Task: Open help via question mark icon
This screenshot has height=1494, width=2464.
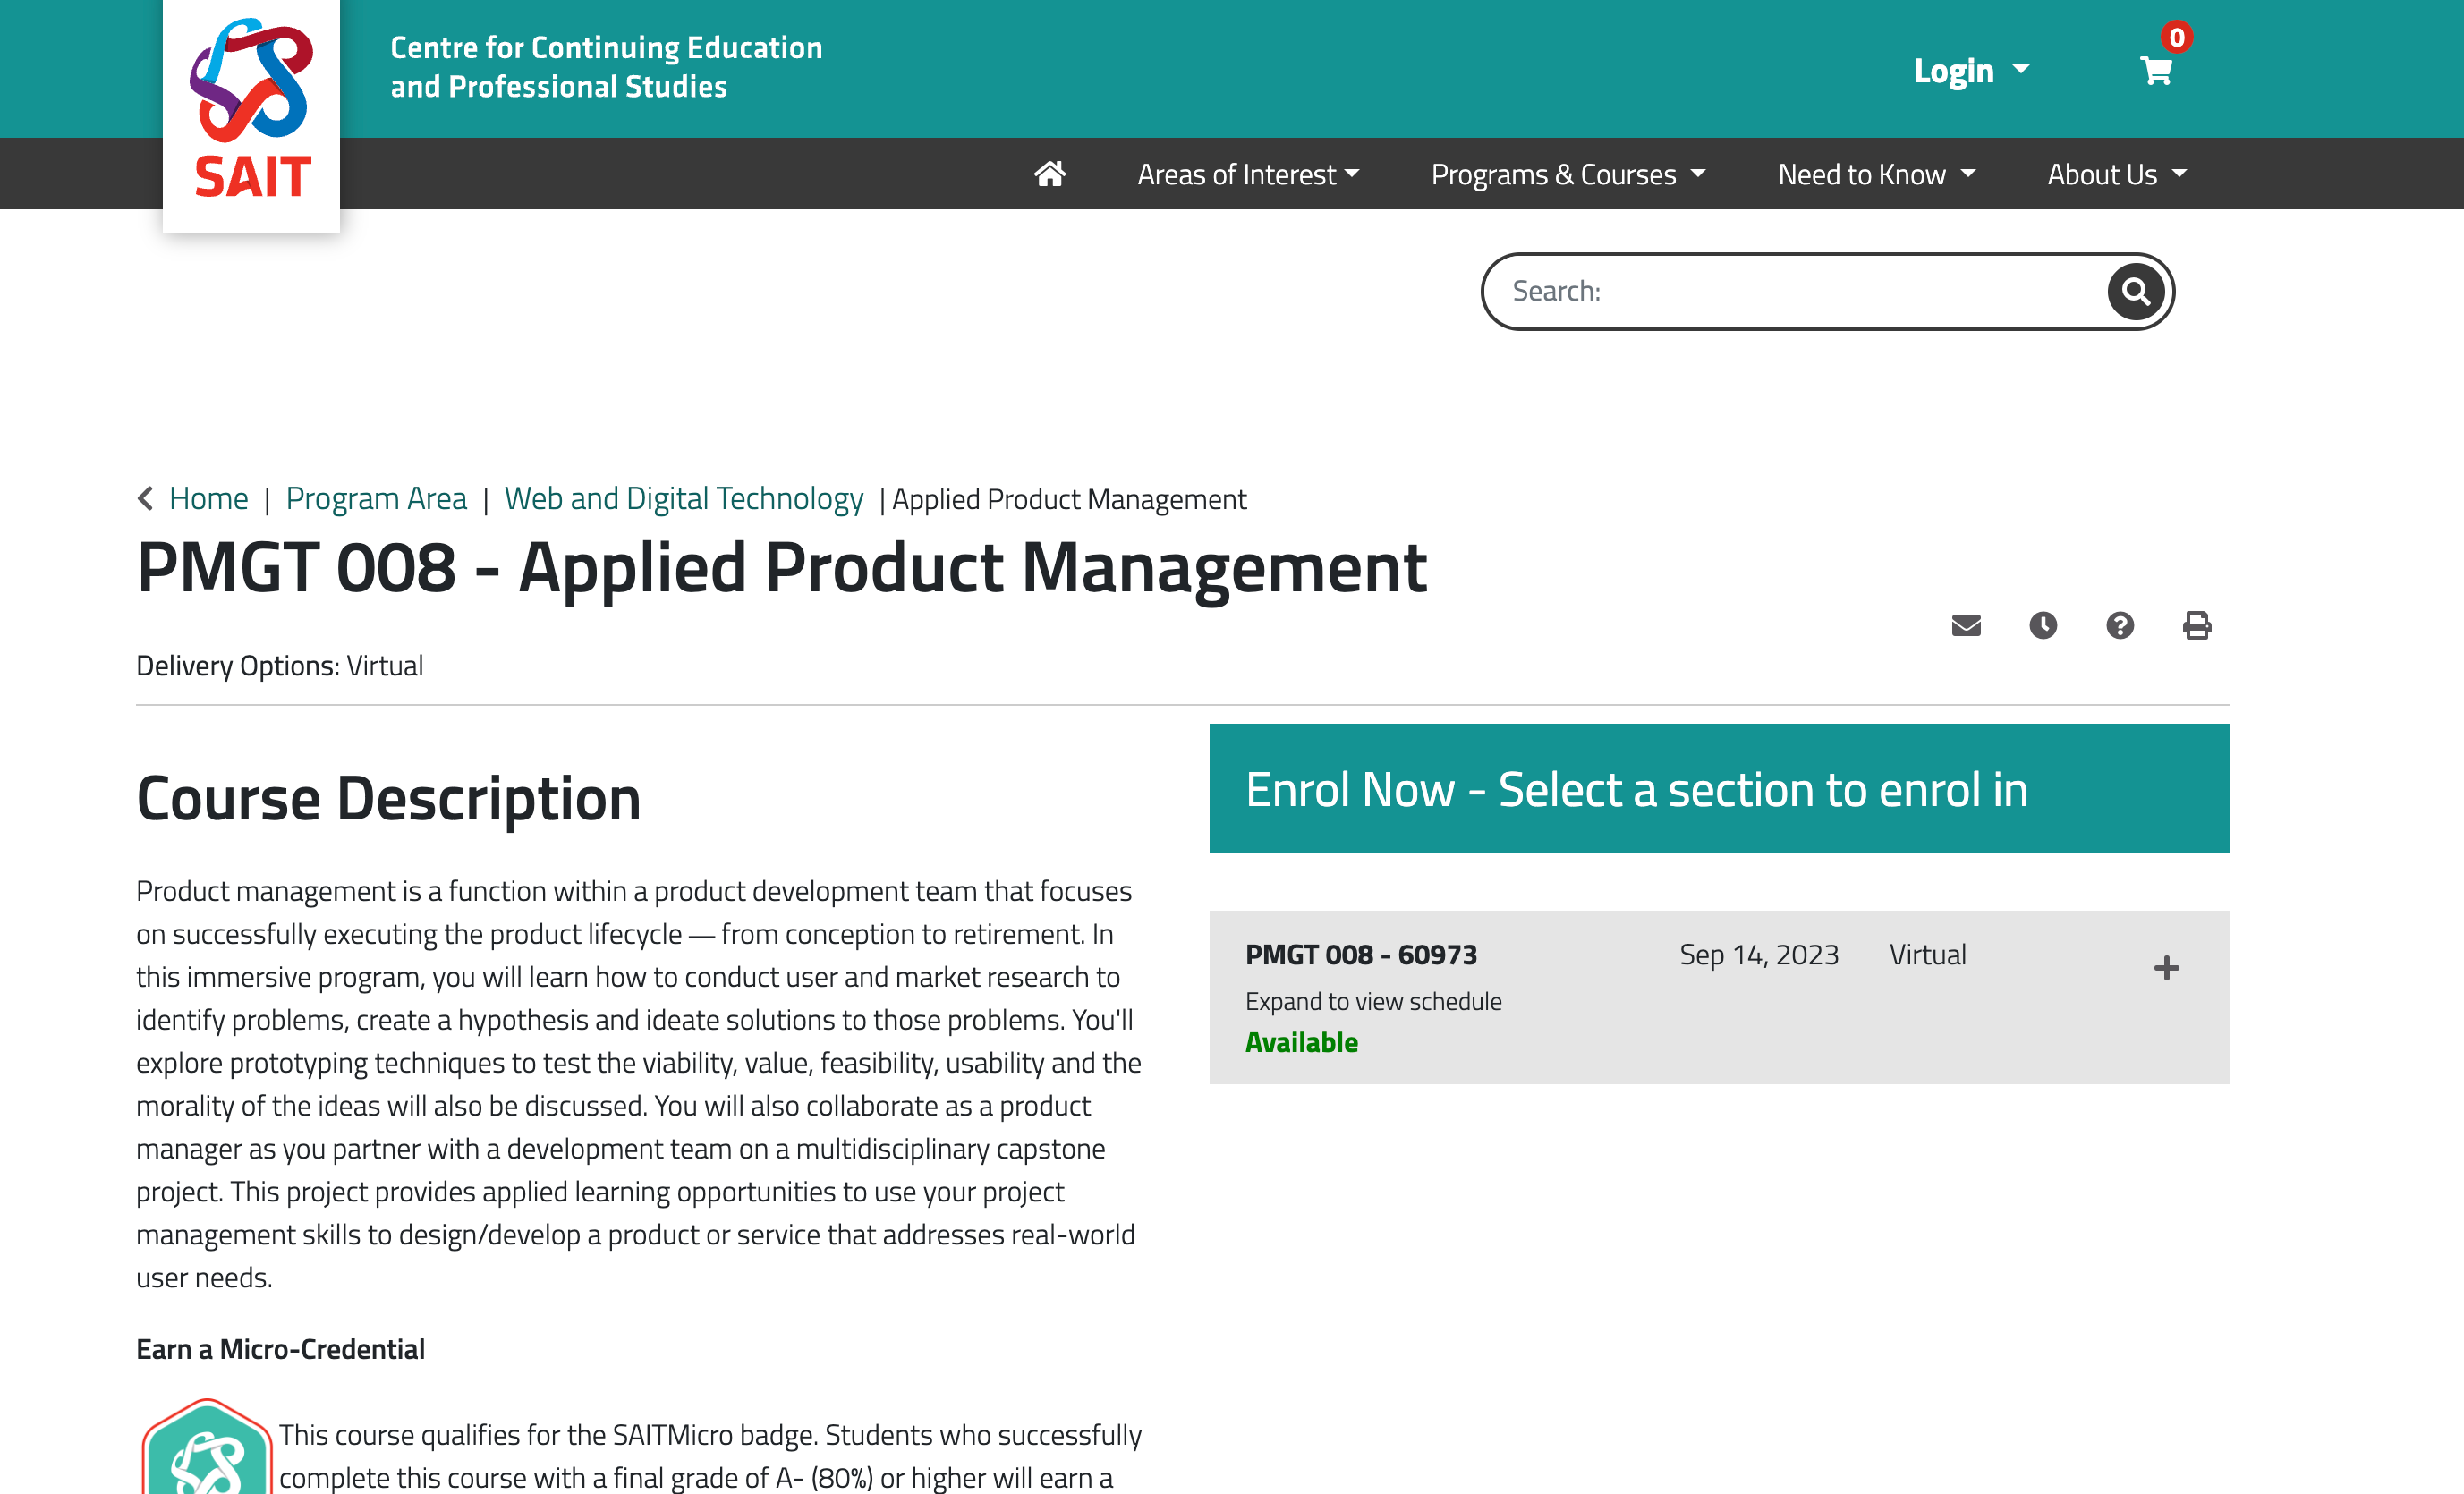Action: 2119,626
